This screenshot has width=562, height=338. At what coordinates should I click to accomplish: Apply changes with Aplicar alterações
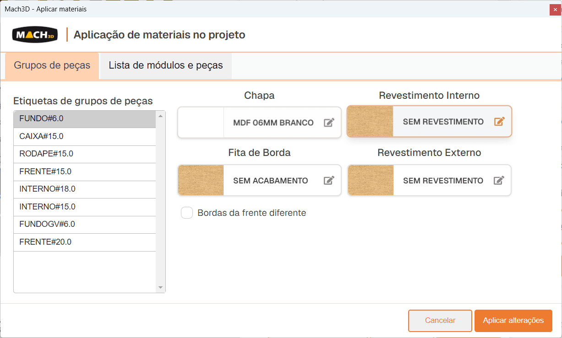(x=513, y=321)
